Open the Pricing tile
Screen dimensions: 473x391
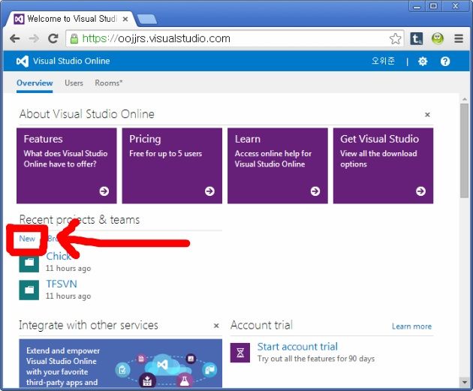click(172, 166)
